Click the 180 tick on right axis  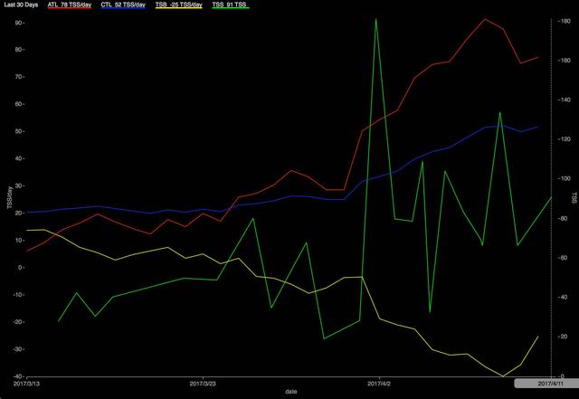pos(563,20)
